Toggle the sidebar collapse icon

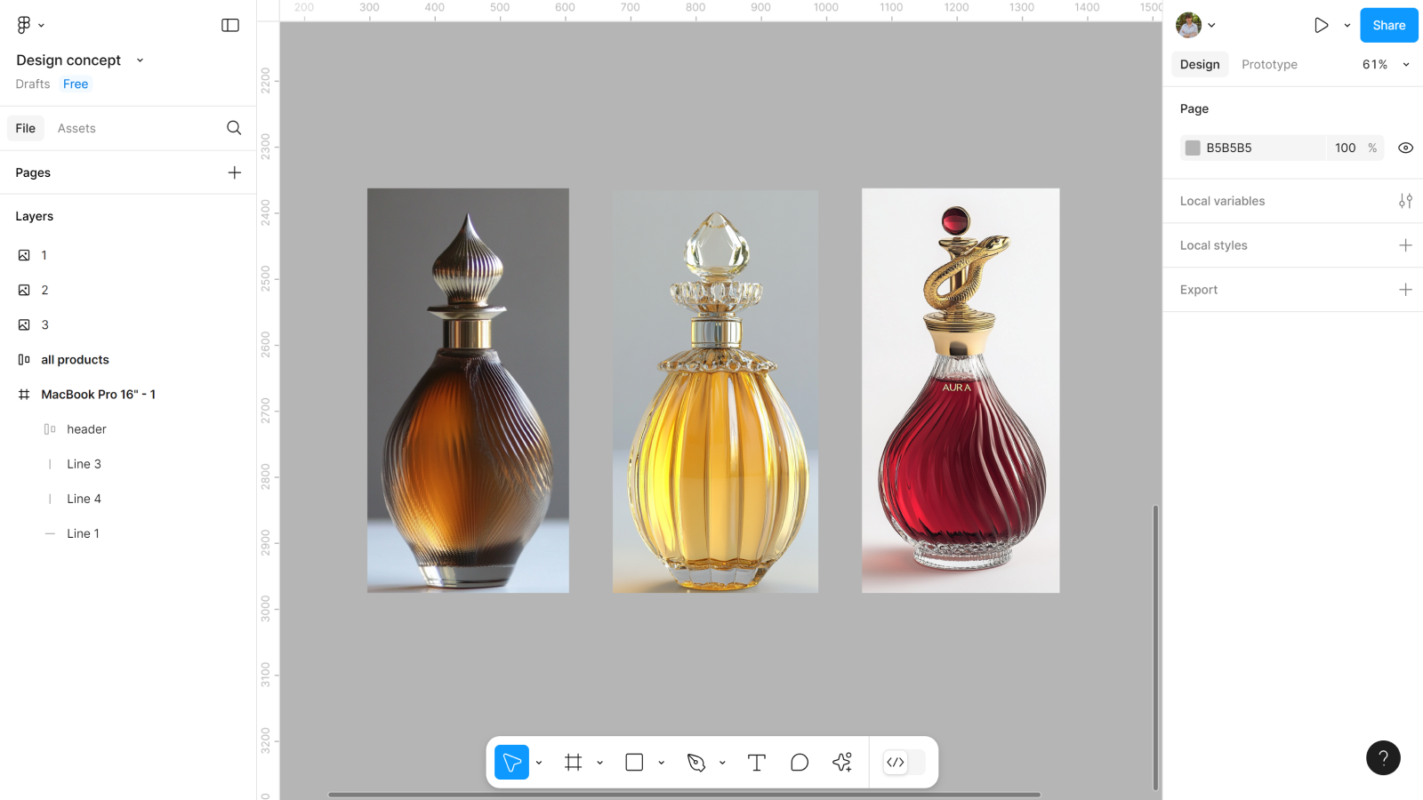click(x=230, y=25)
